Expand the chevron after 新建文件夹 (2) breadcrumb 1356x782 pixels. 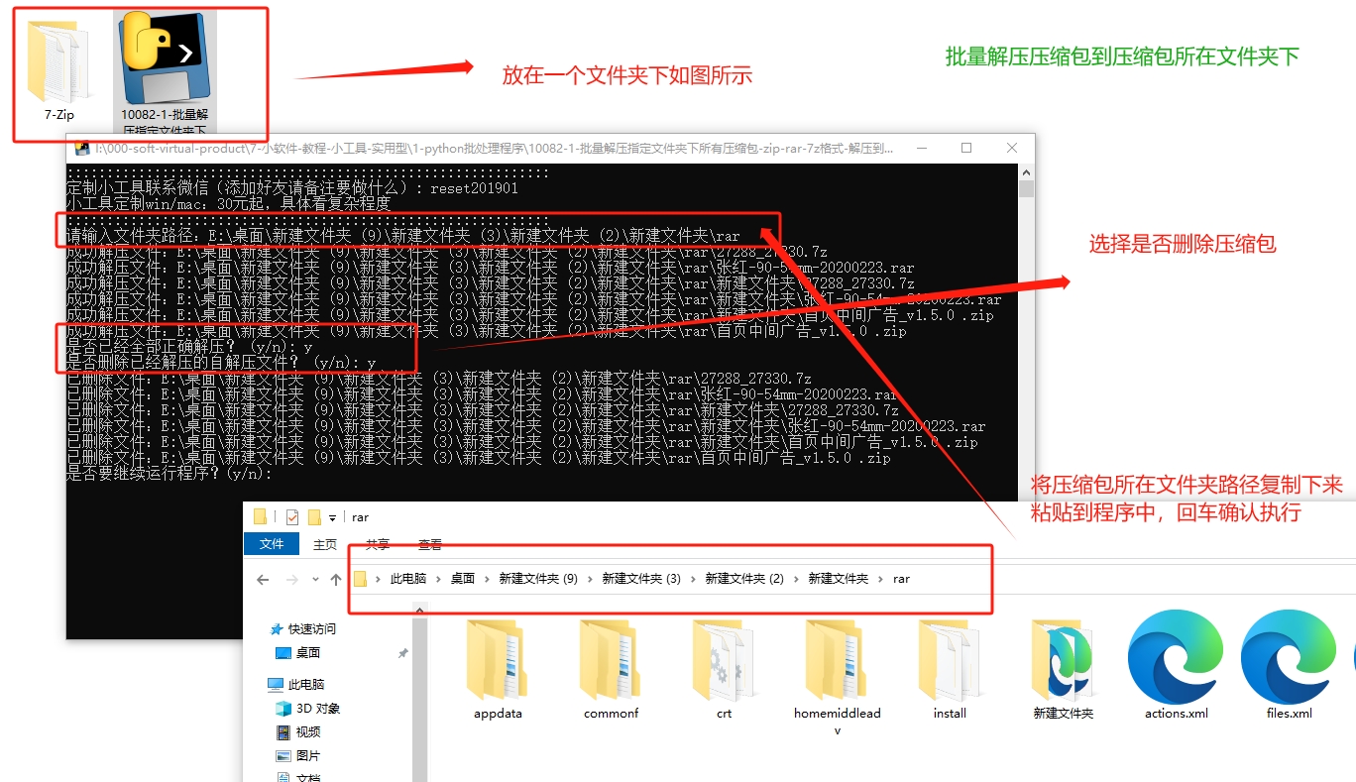point(796,579)
